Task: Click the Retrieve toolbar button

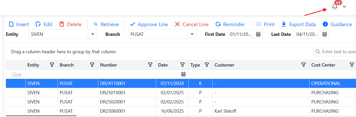Action: [106, 24]
